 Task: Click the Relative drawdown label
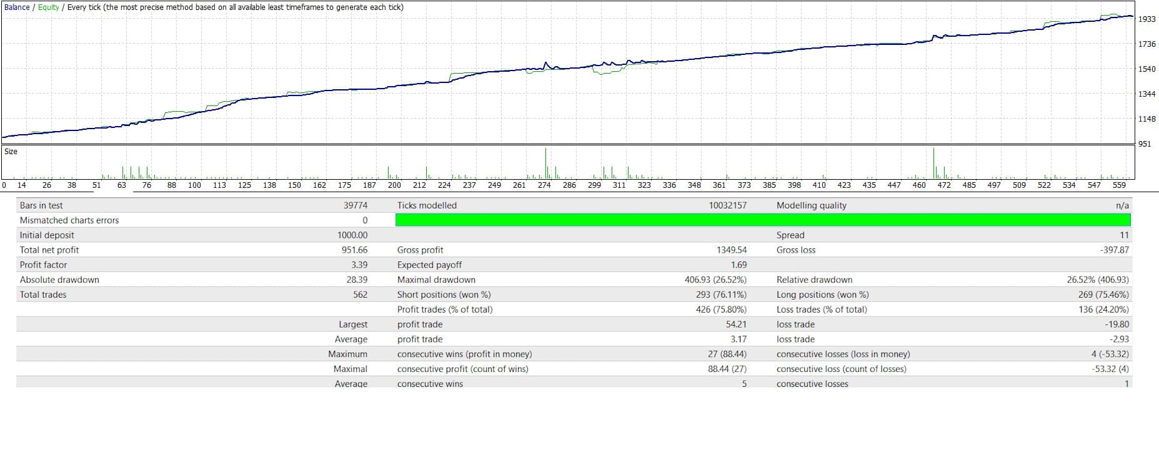[x=814, y=280]
